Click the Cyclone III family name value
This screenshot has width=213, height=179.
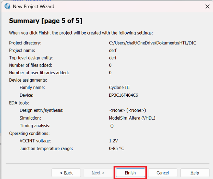[x=120, y=87]
